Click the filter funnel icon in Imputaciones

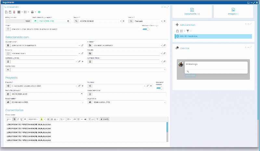click(188, 31)
